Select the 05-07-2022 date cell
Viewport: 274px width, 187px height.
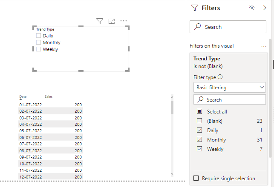pos(31,131)
